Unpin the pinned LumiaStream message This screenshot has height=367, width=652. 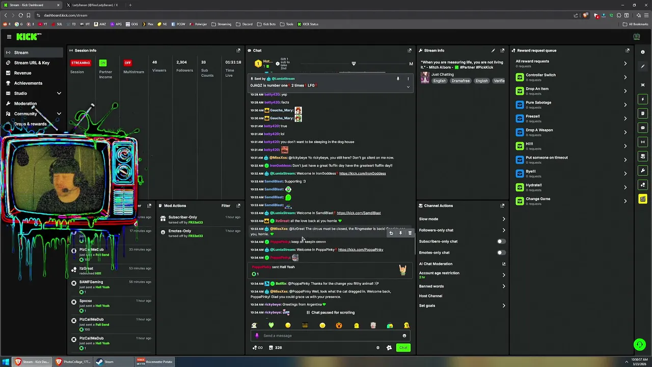pyautogui.click(x=398, y=79)
